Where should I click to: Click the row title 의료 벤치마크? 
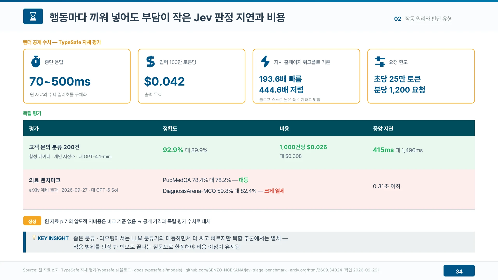click(x=45, y=180)
